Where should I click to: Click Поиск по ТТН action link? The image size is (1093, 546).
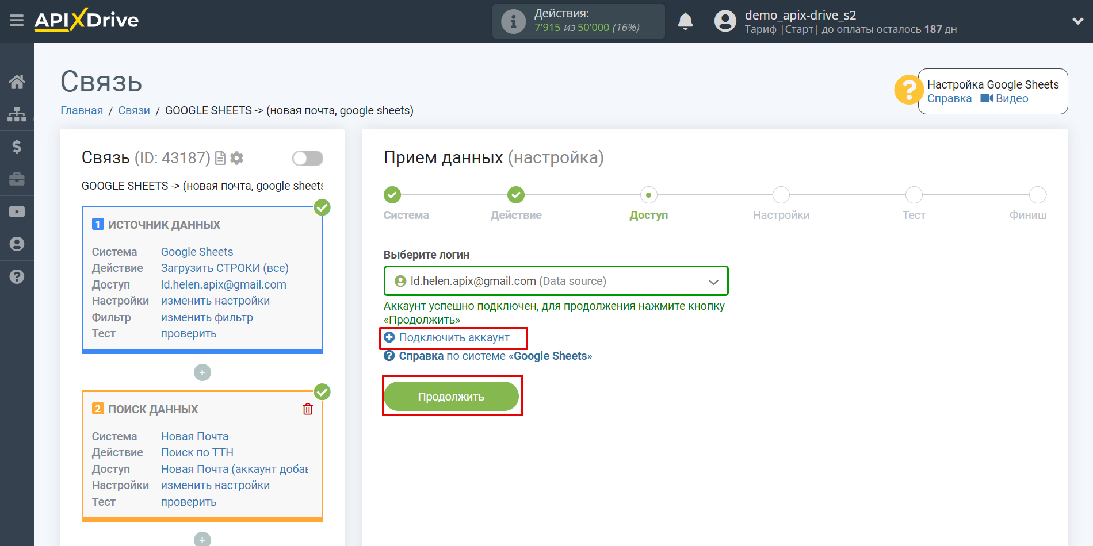pos(197,452)
